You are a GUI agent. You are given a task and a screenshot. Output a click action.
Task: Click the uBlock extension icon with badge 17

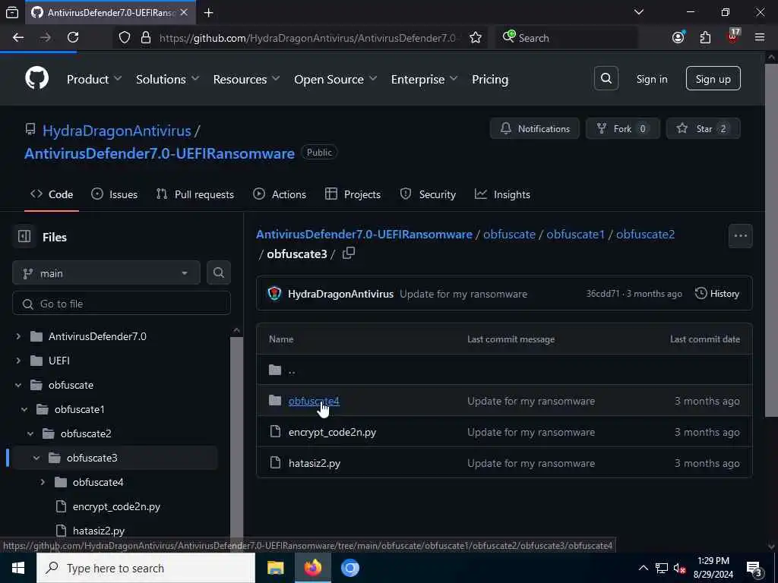tap(733, 36)
